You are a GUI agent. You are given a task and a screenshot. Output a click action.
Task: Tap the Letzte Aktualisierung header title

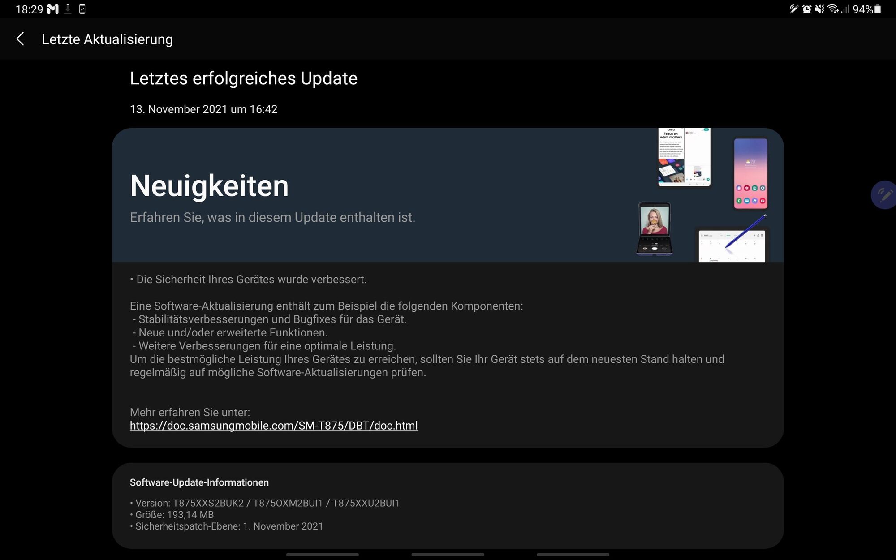(x=107, y=39)
